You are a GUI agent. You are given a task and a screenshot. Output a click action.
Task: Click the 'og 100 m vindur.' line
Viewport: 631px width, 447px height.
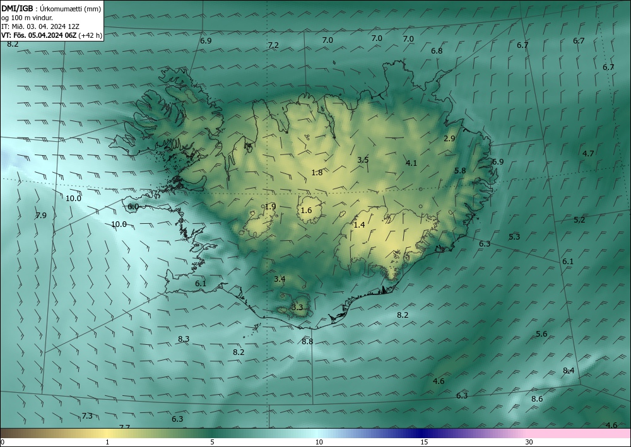tap(27, 18)
